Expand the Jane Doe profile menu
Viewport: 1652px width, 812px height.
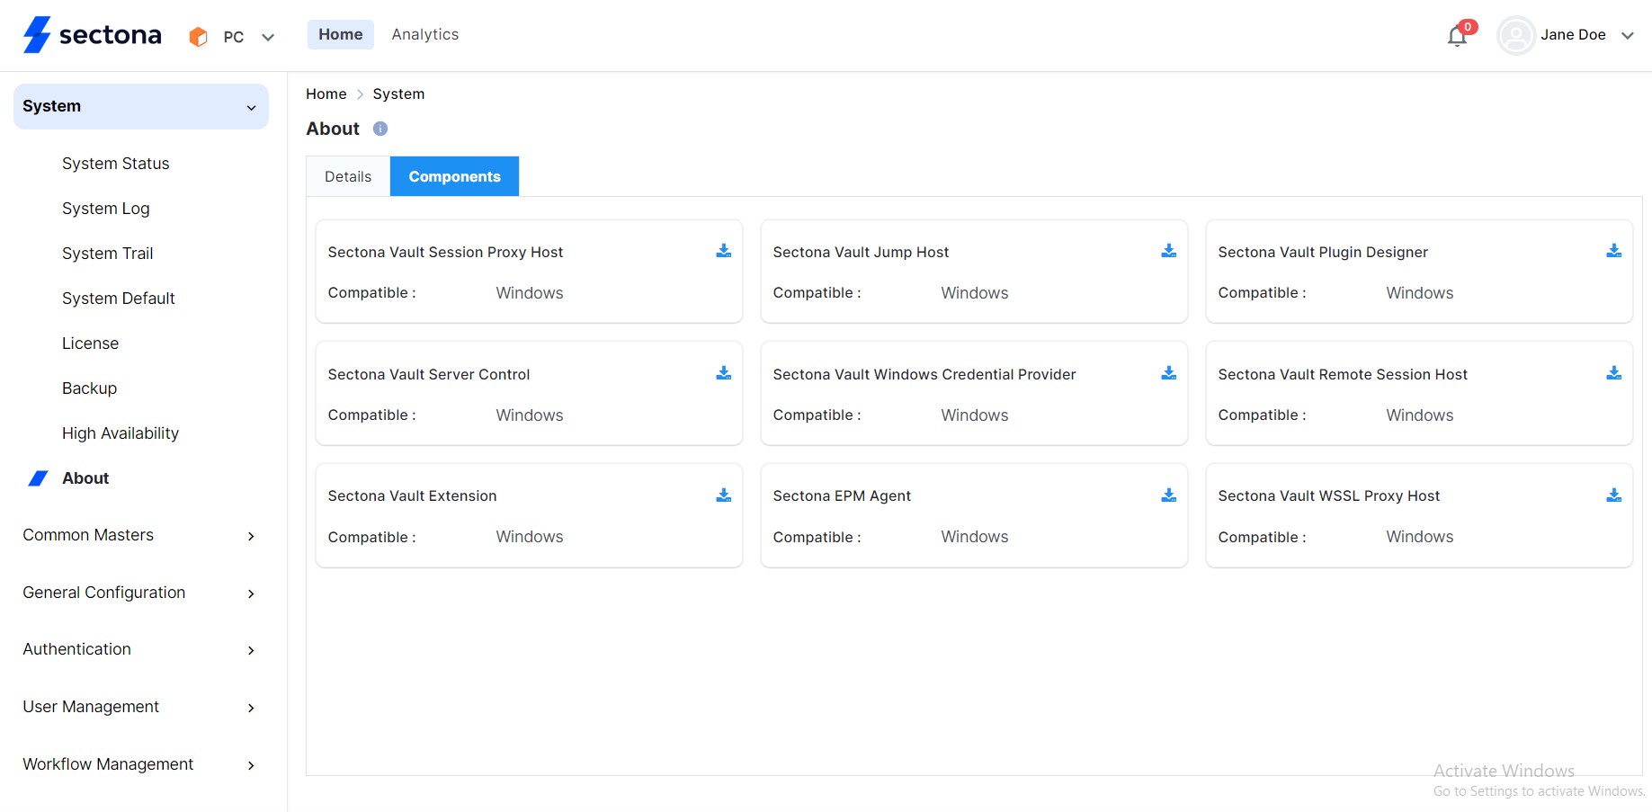[x=1573, y=35]
